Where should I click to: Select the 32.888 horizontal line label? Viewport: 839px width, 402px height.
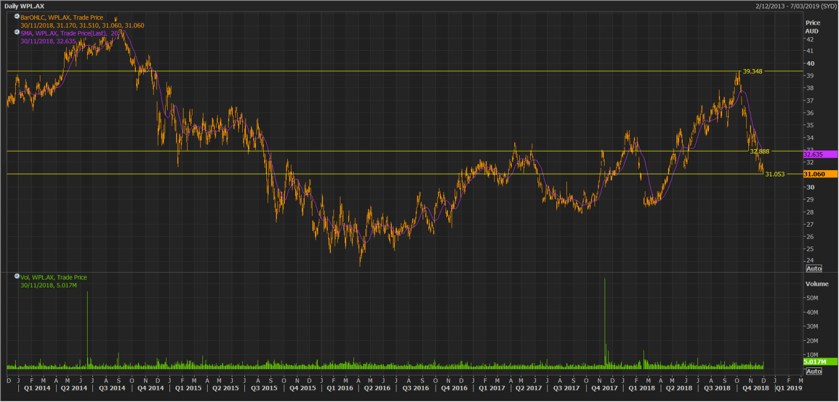(x=759, y=151)
